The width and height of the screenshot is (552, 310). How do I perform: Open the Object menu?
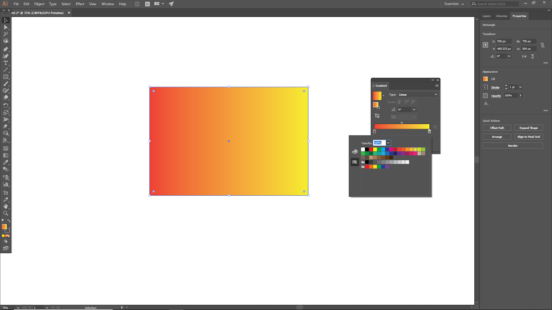point(39,4)
